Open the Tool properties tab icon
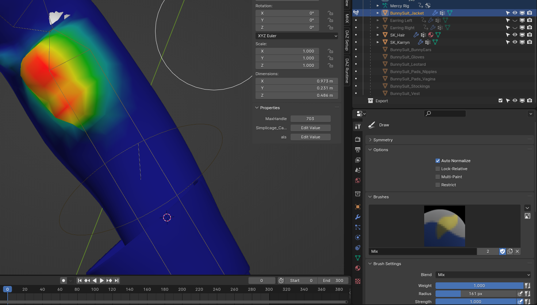537x305 pixels. coord(358,126)
